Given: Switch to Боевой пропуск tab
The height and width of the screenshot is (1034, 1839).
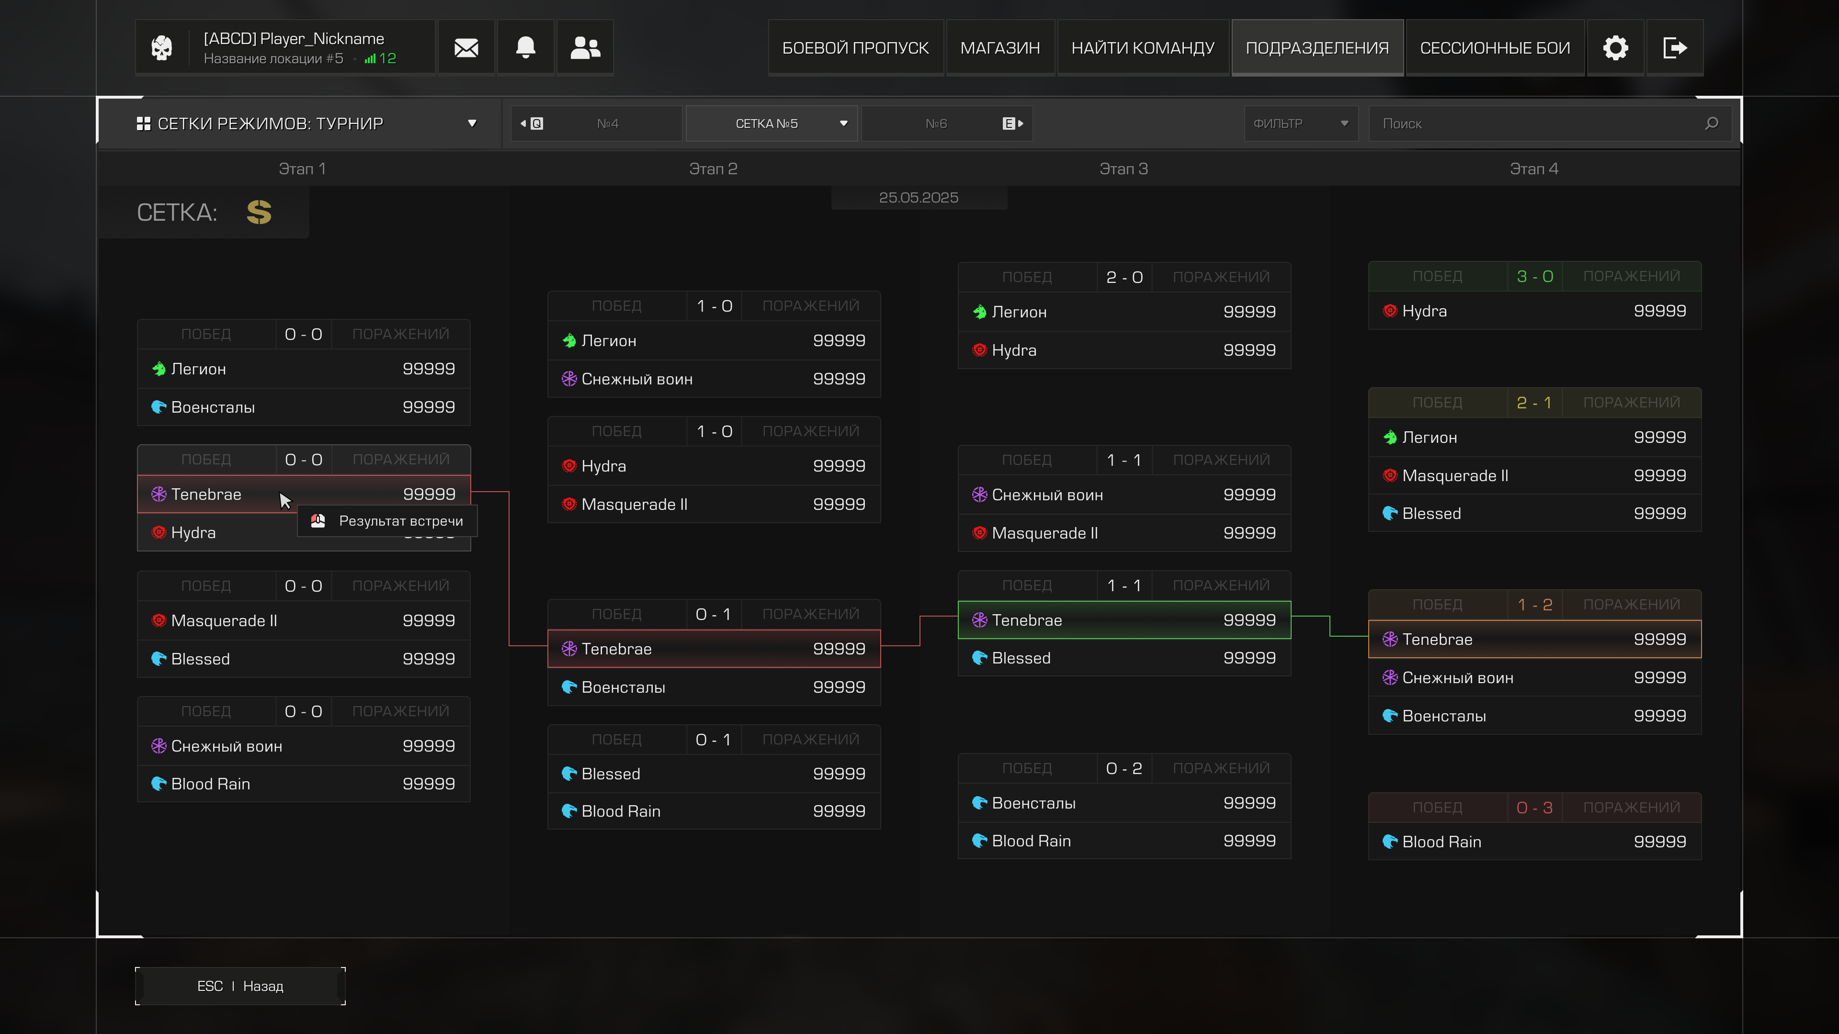Looking at the screenshot, I should click(x=855, y=48).
